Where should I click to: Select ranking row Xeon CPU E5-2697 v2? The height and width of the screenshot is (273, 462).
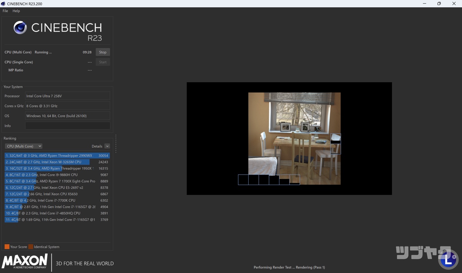click(x=57, y=188)
